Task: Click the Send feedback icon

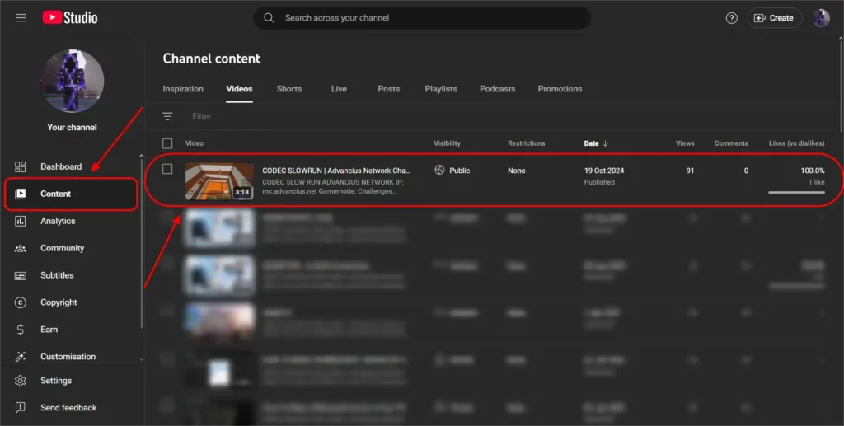Action: coord(20,407)
